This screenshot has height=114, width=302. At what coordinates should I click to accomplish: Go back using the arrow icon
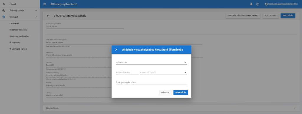pos(48,16)
